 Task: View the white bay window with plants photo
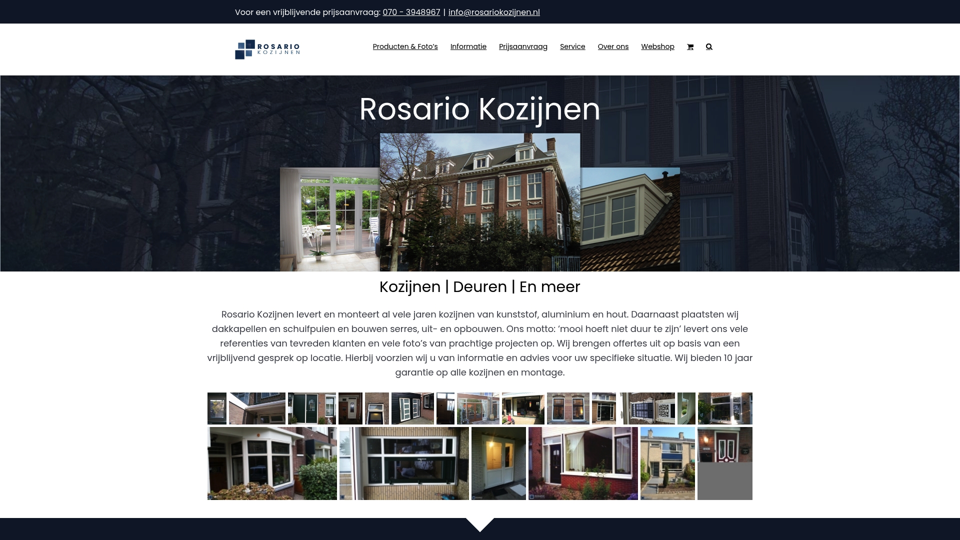[x=272, y=463]
